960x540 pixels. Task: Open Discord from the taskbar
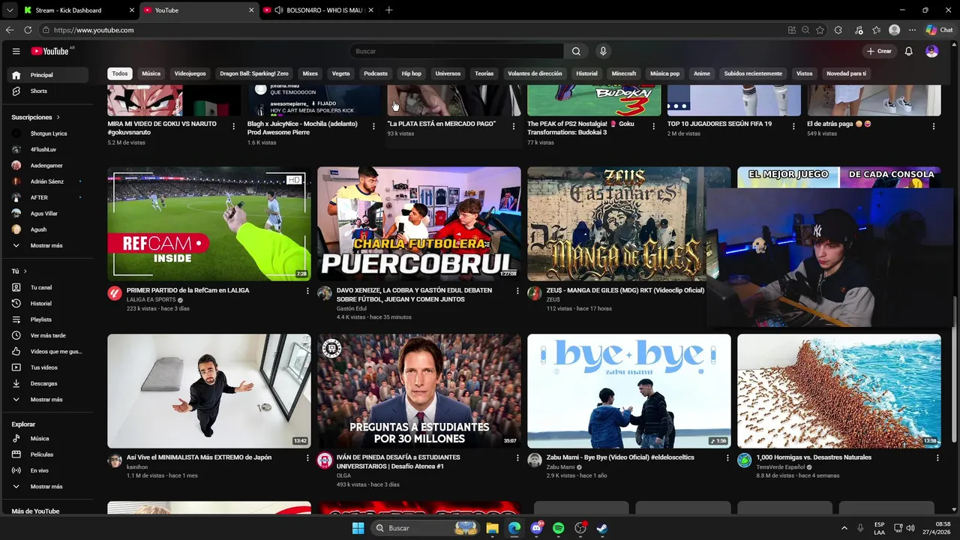(x=536, y=528)
